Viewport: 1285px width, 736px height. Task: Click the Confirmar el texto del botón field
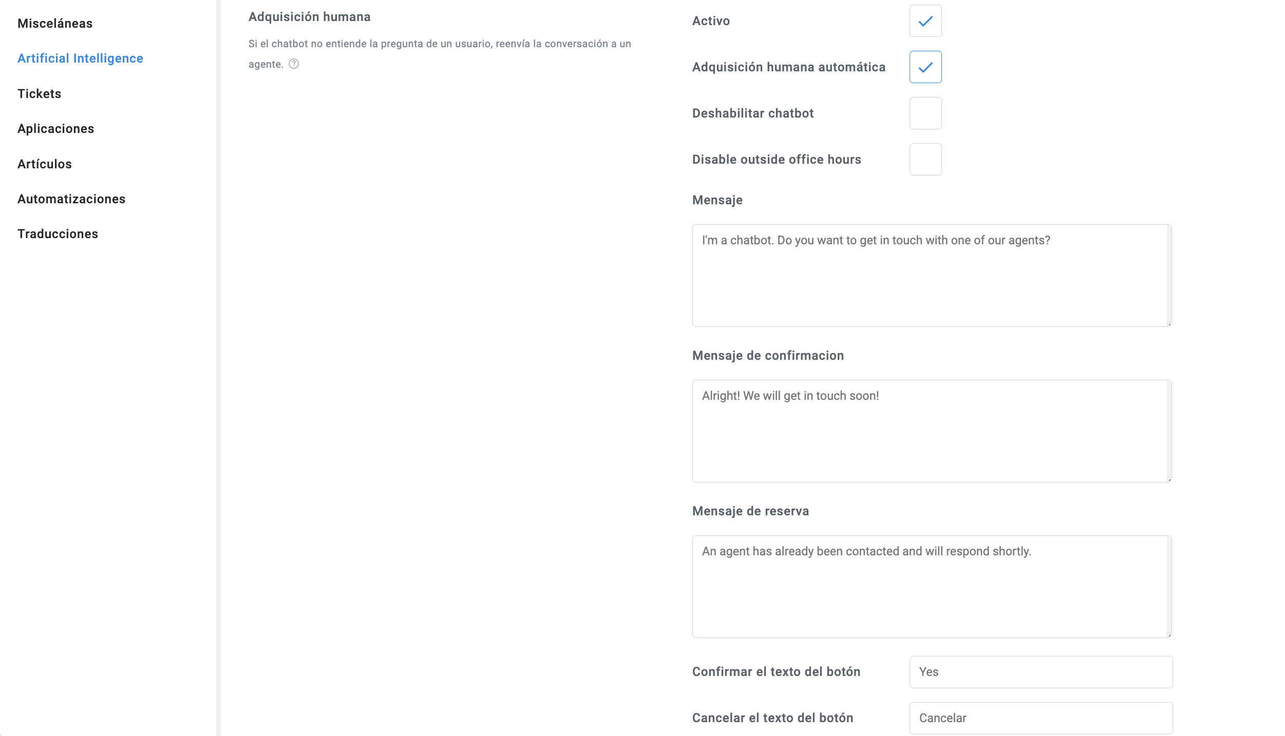click(1041, 672)
